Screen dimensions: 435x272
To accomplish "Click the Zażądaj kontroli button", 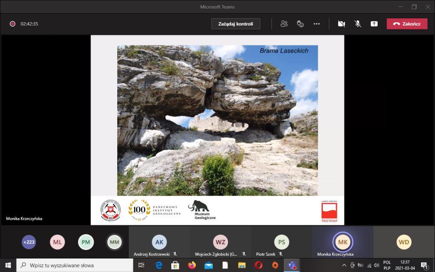I will pyautogui.click(x=236, y=24).
